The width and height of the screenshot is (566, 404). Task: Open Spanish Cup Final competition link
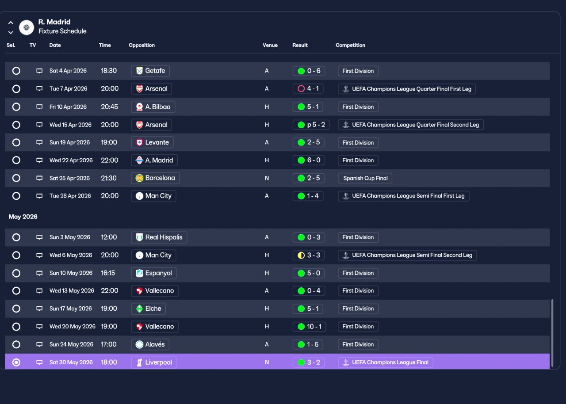click(365, 178)
